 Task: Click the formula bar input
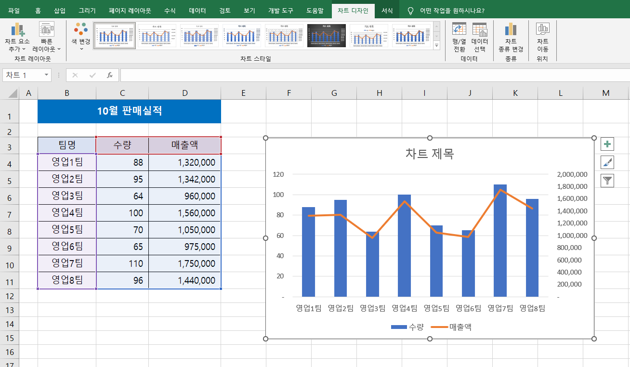point(375,75)
